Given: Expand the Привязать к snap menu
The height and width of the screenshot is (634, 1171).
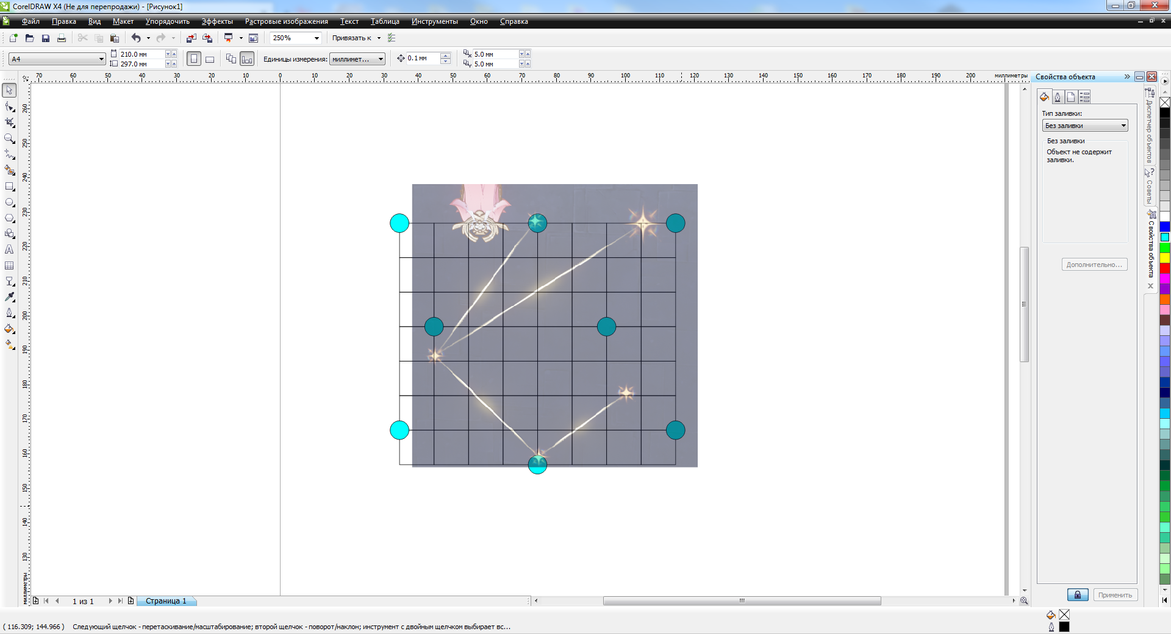Looking at the screenshot, I should click(x=379, y=38).
